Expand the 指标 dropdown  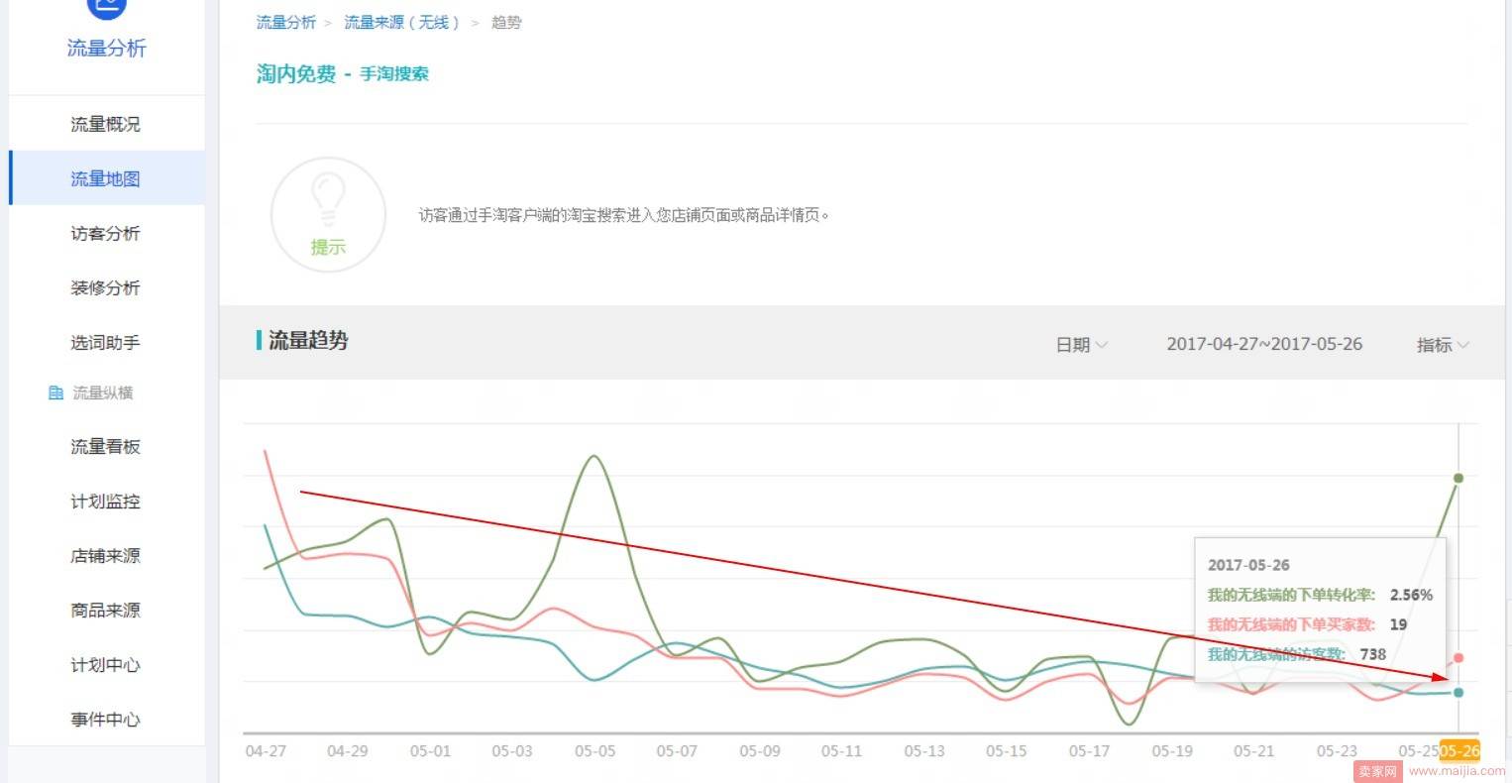(1443, 344)
